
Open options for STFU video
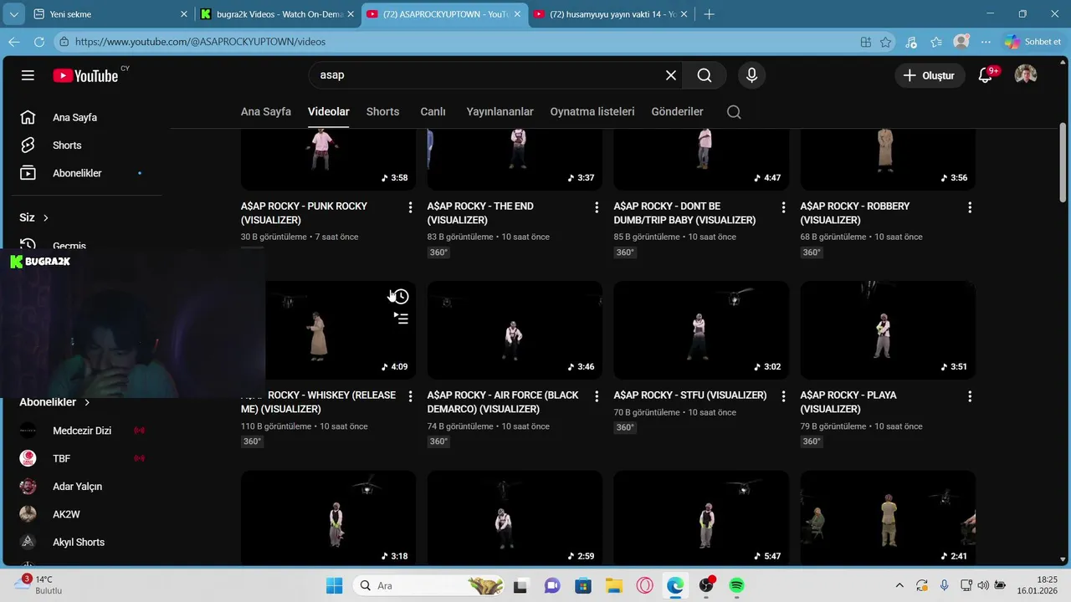point(783,395)
